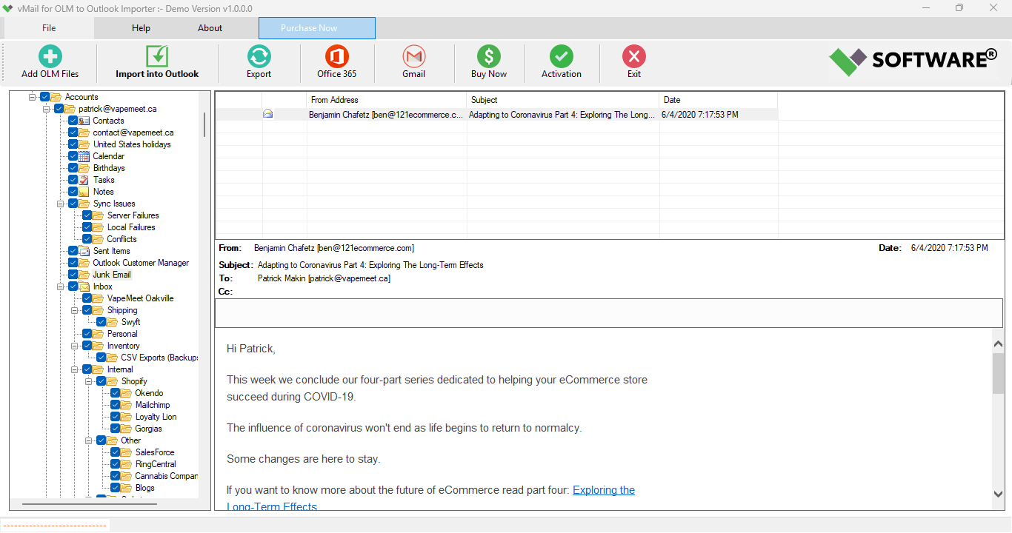This screenshot has height=533, width=1012.
Task: Click the Tasks folder icon in the tree
Action: (x=84, y=180)
